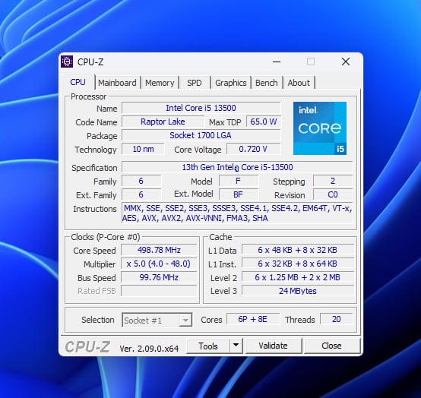Viewport: 421px width, 398px height.
Task: Click the Name field 'Intel Core i5 13500'
Action: coord(201,108)
